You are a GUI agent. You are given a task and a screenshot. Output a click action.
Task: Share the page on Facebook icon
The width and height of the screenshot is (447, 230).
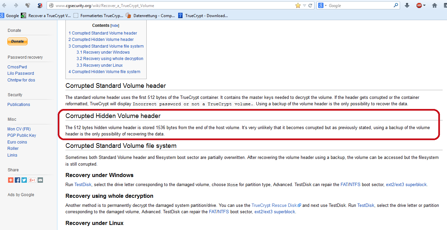coord(17,180)
